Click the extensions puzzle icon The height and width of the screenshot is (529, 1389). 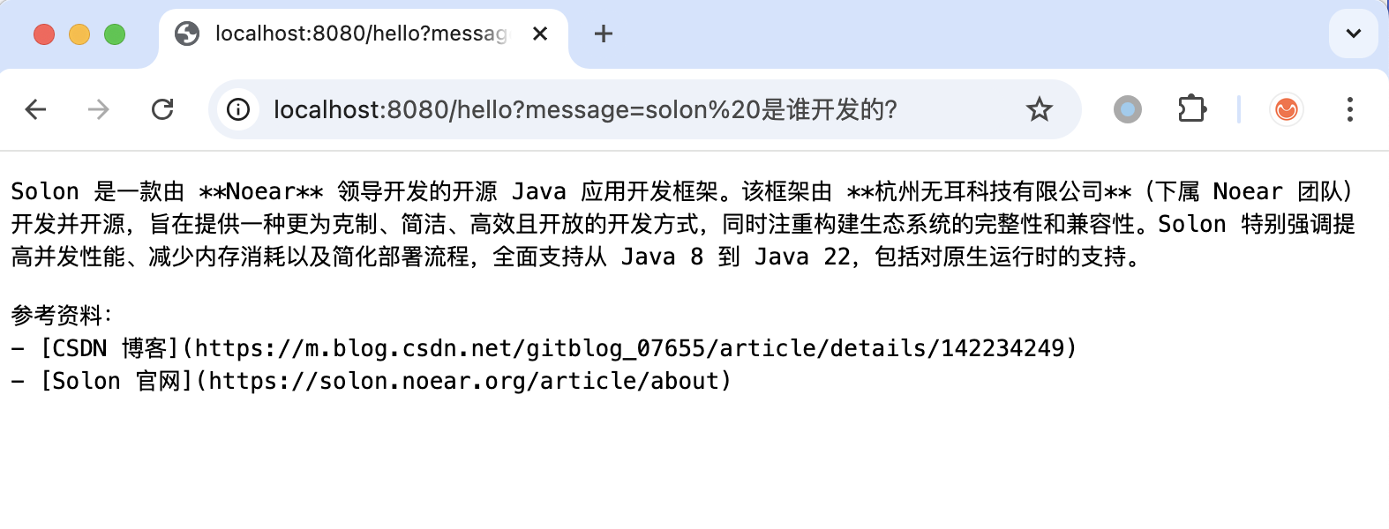[1191, 109]
